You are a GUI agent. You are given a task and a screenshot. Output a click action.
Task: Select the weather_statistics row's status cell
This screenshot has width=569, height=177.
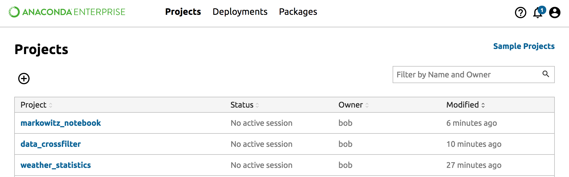pos(261,165)
